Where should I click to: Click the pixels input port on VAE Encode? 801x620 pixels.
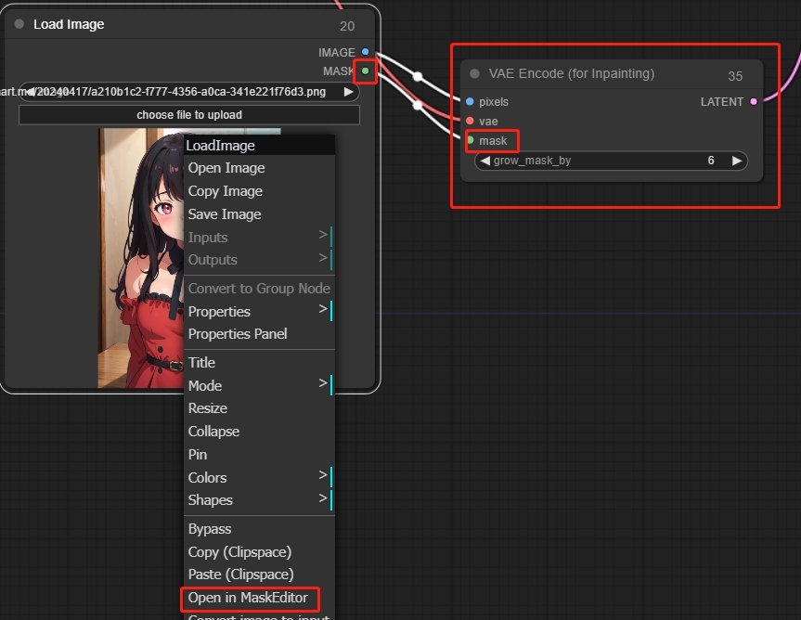point(470,101)
